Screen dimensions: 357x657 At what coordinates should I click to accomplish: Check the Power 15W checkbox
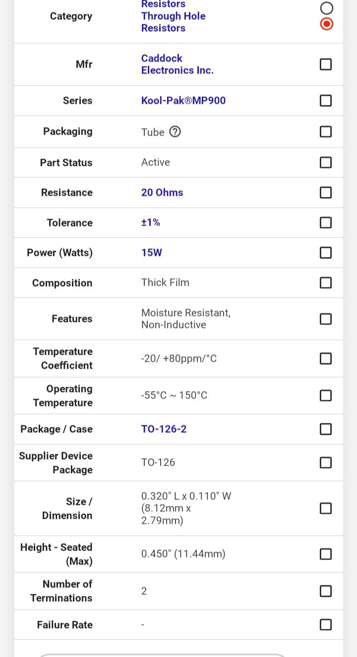click(326, 252)
